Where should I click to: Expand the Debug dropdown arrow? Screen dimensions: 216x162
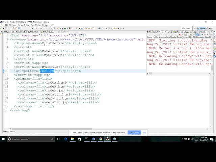click(62, 28)
